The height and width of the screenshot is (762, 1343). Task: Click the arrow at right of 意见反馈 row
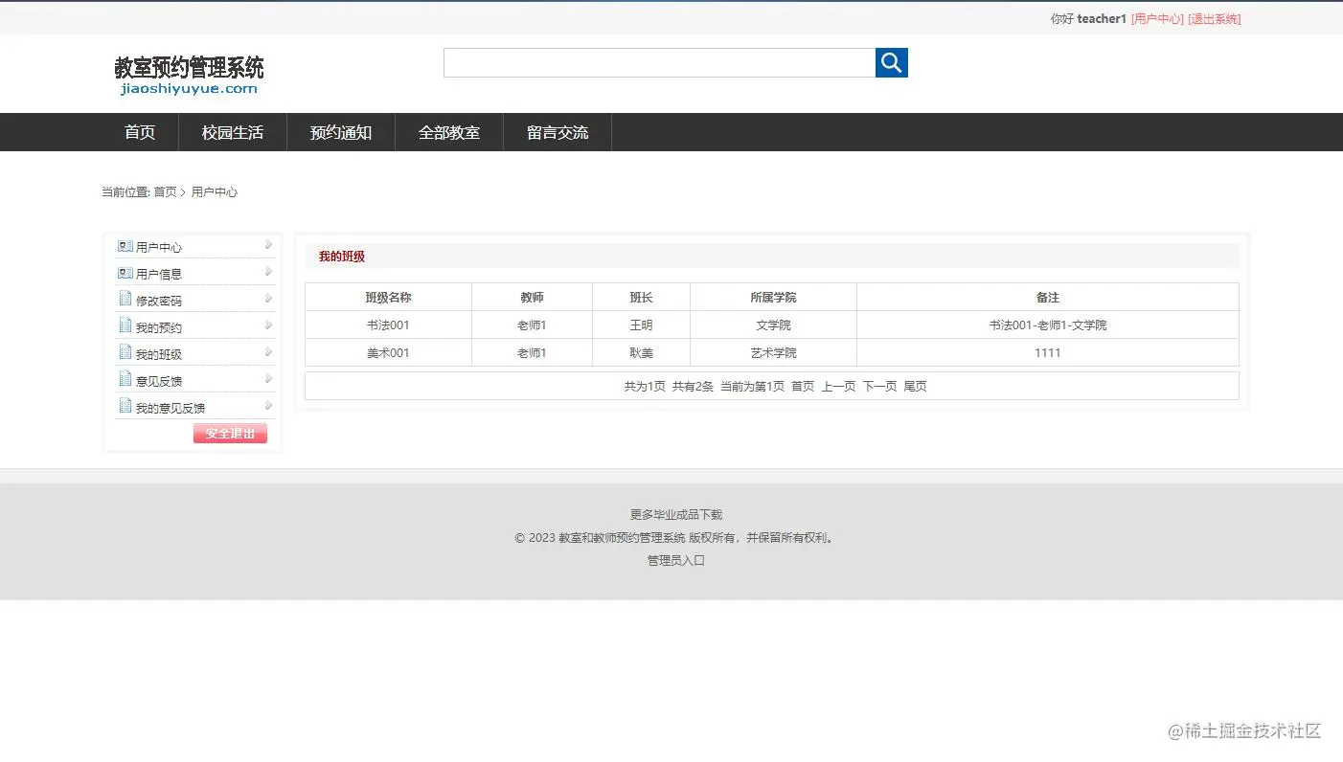(268, 379)
